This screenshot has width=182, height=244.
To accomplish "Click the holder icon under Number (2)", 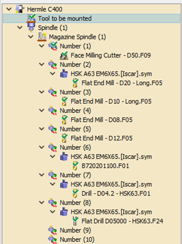I will coord(64,74).
